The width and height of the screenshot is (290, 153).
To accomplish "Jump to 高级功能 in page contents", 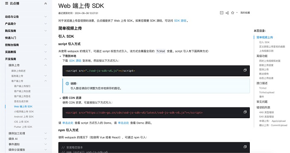I will [262, 56].
